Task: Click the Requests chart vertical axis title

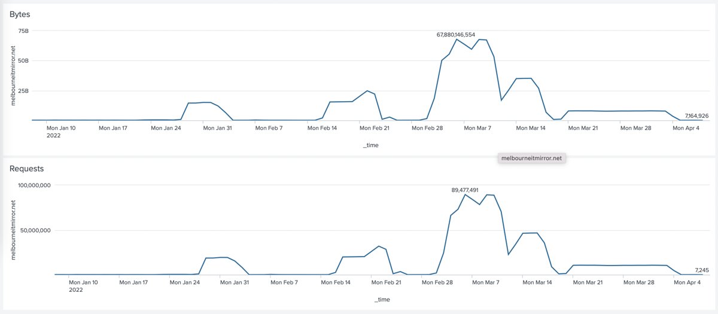Action: [14, 230]
